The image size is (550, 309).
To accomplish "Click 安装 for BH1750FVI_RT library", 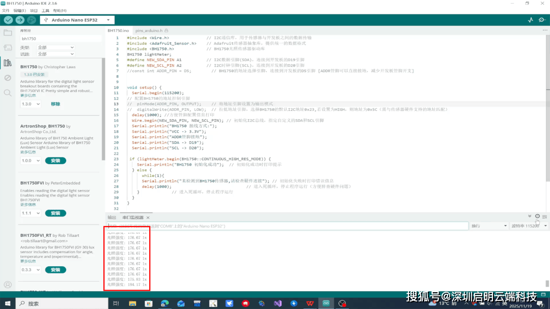I will coord(56,270).
